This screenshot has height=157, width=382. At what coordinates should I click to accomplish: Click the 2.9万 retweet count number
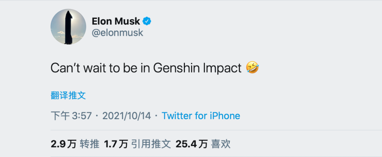[x=63, y=144]
